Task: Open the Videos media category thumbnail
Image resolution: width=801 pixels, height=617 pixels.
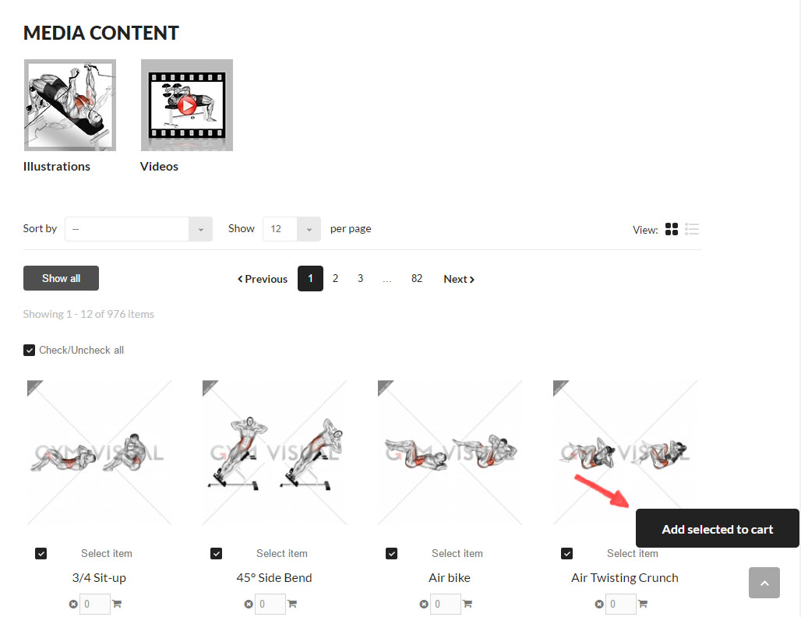Action: click(187, 105)
